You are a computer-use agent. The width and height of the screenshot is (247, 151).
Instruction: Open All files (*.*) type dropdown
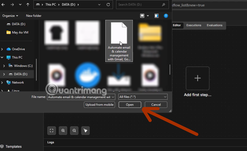coord(143,97)
